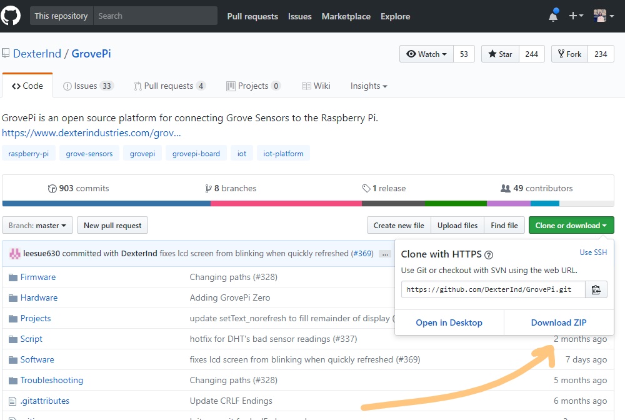This screenshot has height=420, width=625.
Task: Open the user avatar menu
Action: [x=604, y=16]
